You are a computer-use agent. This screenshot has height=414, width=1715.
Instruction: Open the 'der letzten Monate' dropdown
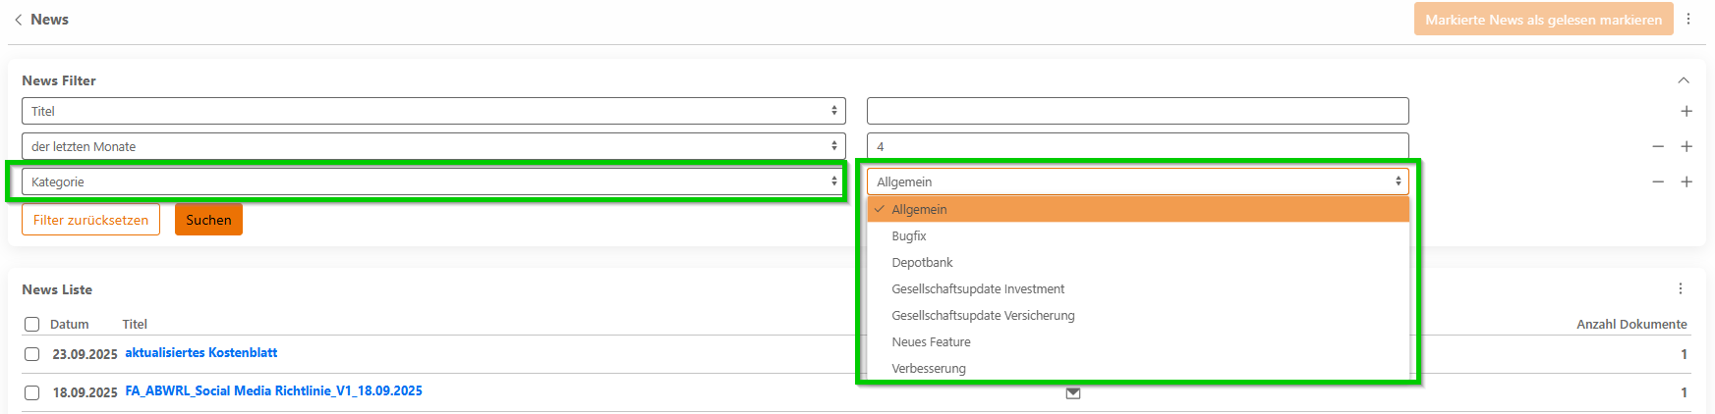(x=433, y=147)
